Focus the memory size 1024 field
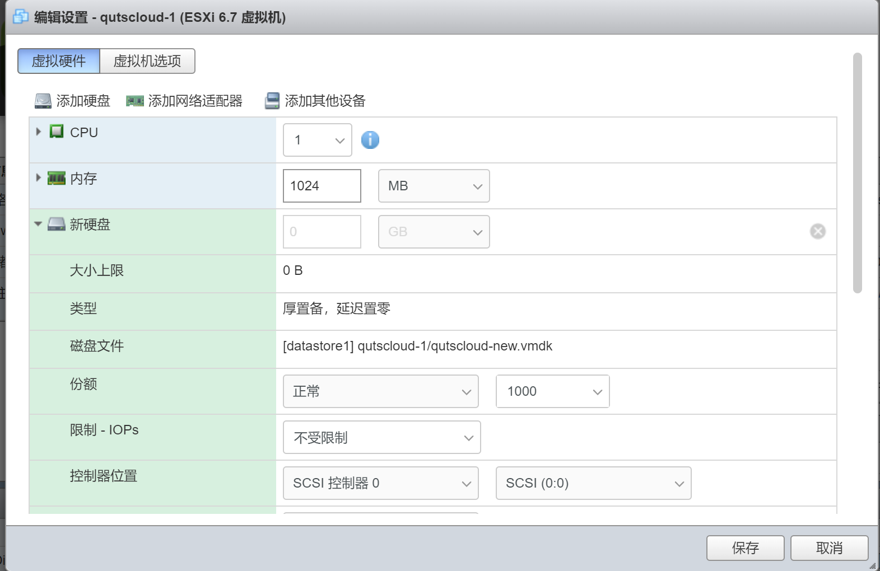 (322, 186)
